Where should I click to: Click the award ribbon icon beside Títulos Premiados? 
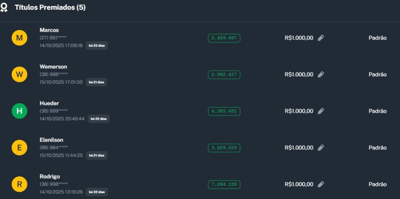coord(4,8)
